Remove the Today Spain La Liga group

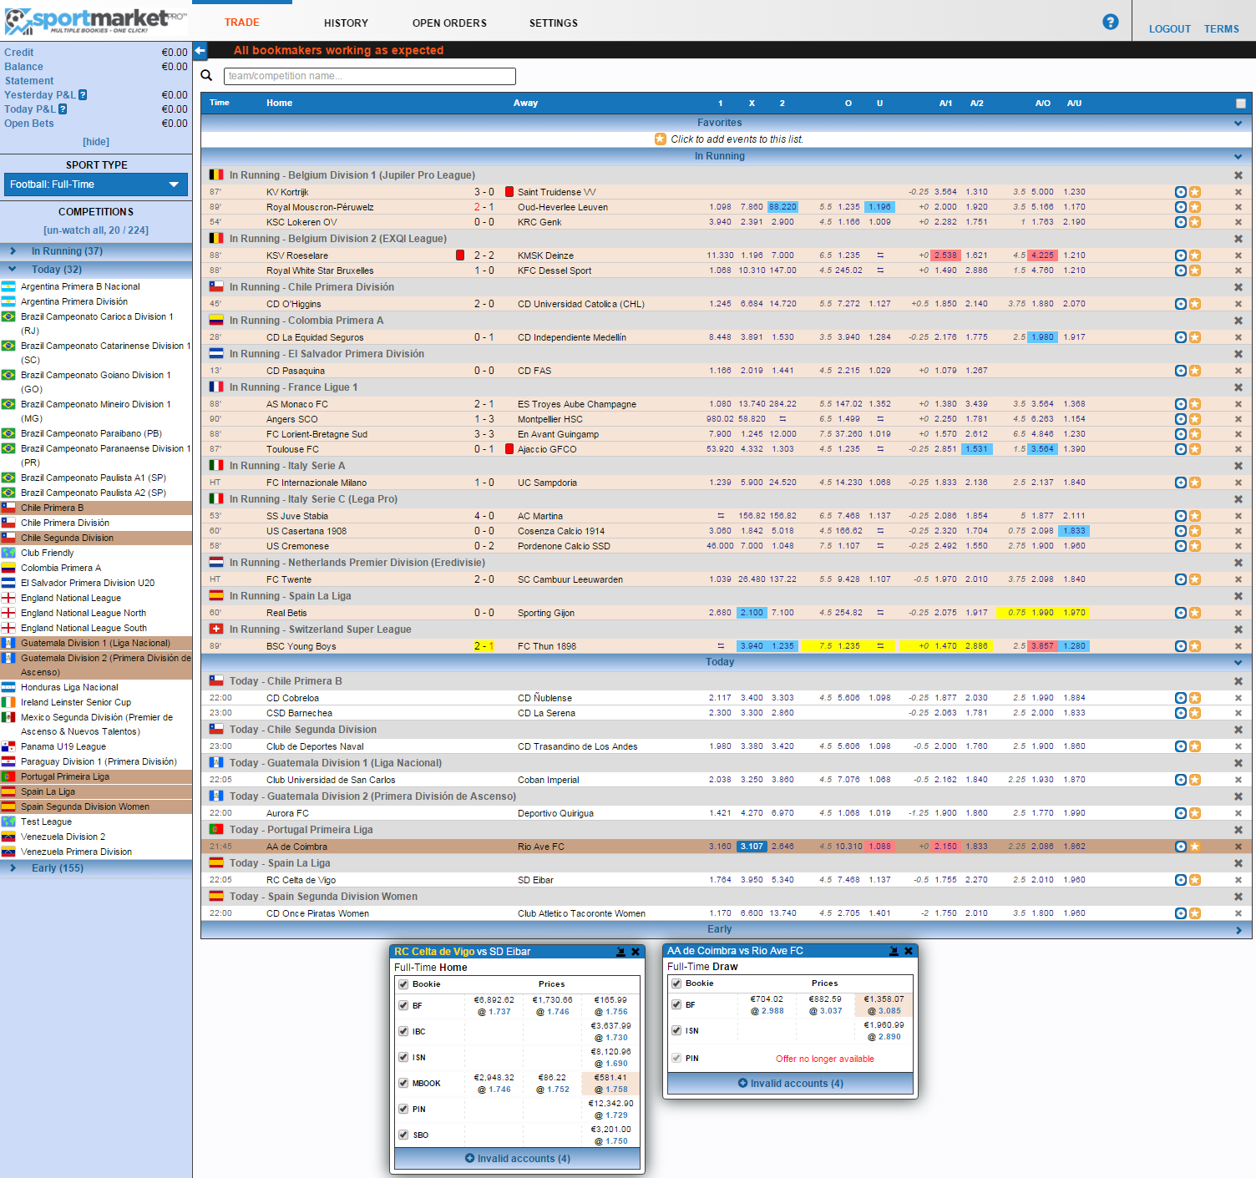pos(1238,863)
